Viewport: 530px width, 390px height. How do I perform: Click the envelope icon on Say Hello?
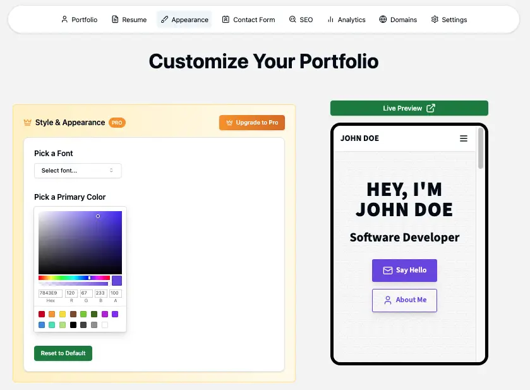pos(388,271)
